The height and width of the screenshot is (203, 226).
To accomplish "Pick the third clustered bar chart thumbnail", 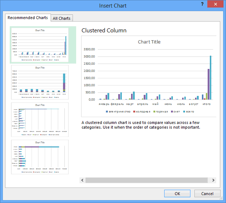I will (40, 119).
